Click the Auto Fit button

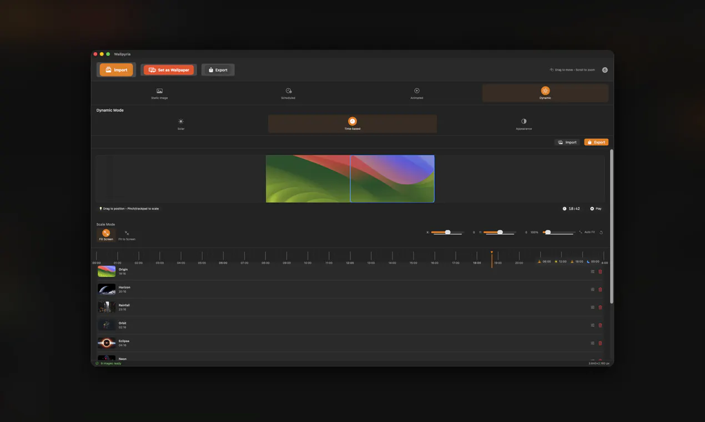[587, 232]
